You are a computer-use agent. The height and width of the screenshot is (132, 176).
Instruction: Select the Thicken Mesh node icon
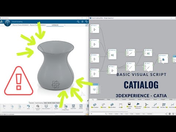112,104
